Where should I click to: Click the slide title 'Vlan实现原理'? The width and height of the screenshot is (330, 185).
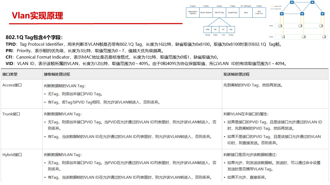37,16
